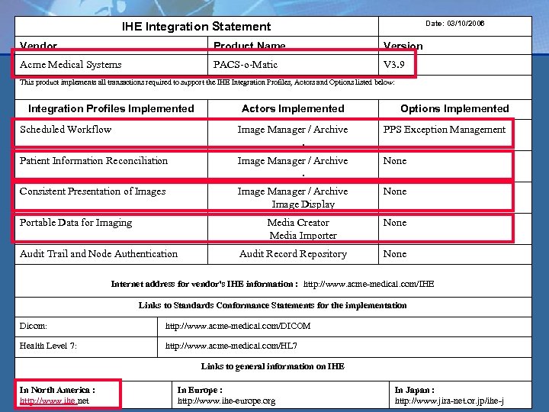
Task: Open the http://www.acme-medical.com/IHE vendor address
Action: (369, 284)
